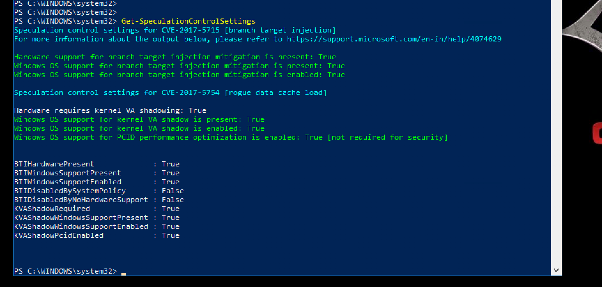Screen dimensions: 602x287
Task: Click the BTIHardwarePresent property name
Action: (x=54, y=164)
